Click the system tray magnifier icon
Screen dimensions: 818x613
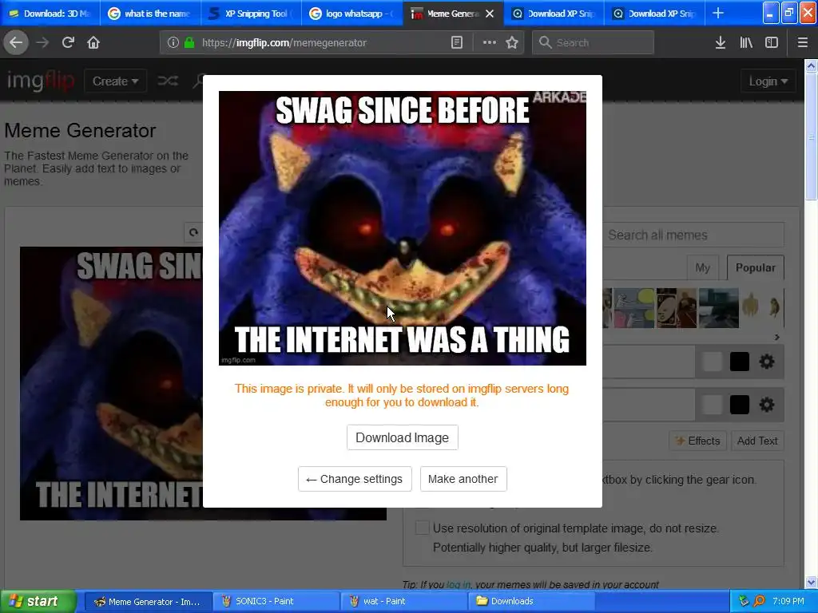759,601
